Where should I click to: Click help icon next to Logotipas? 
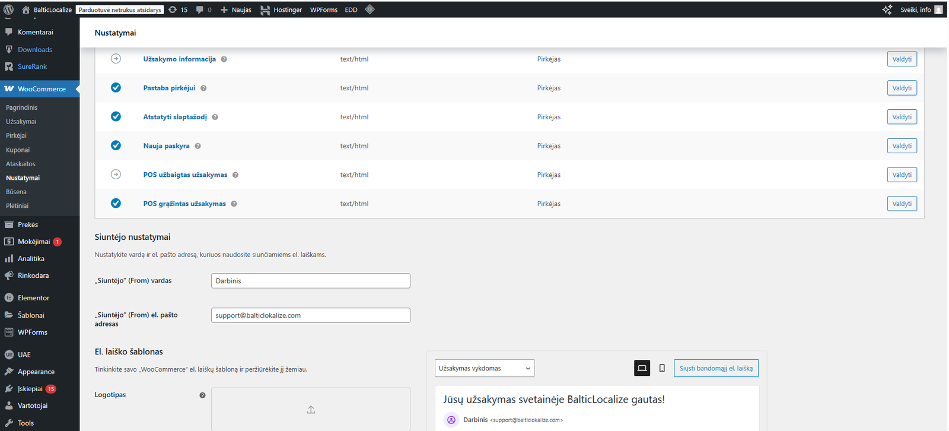point(202,395)
